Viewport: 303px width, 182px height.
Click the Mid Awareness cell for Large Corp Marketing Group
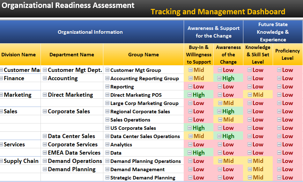pyautogui.click(x=228, y=103)
